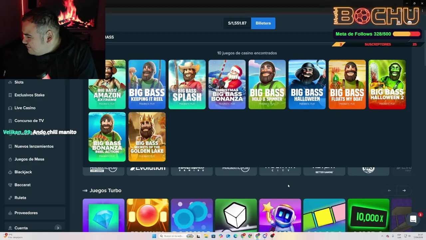The image size is (426, 240).
Task: Open Microsoft Store from the taskbar
Action: 213,236
